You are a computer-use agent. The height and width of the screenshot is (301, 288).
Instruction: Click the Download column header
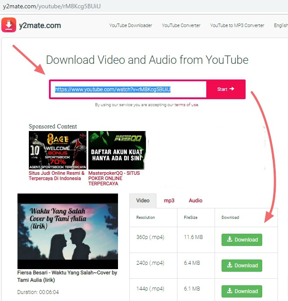(230, 218)
